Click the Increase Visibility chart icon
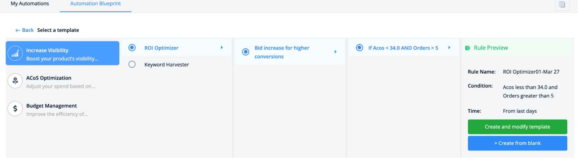The width and height of the screenshot is (578, 160). pos(15,53)
